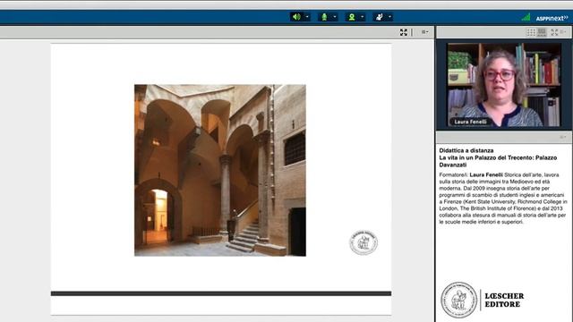Toggle the microphone icon
Viewport: 573px width, 322px height.
(324, 17)
